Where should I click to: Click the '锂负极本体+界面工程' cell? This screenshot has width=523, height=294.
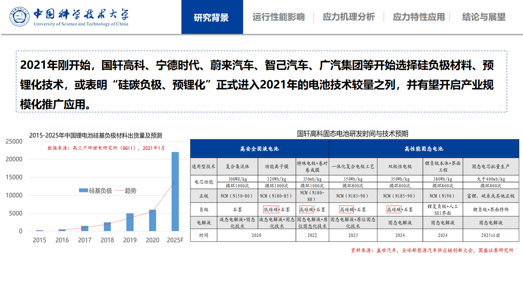tap(443, 167)
